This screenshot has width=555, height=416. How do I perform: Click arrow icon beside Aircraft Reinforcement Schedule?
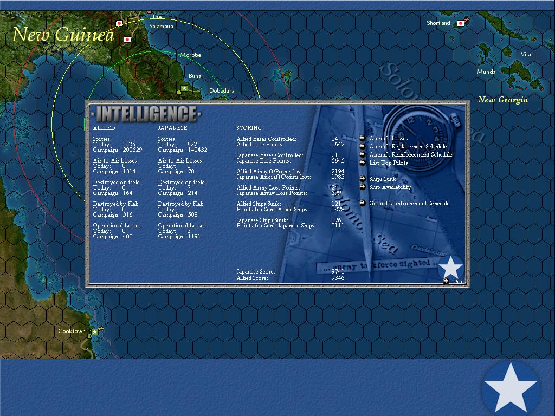point(362,154)
